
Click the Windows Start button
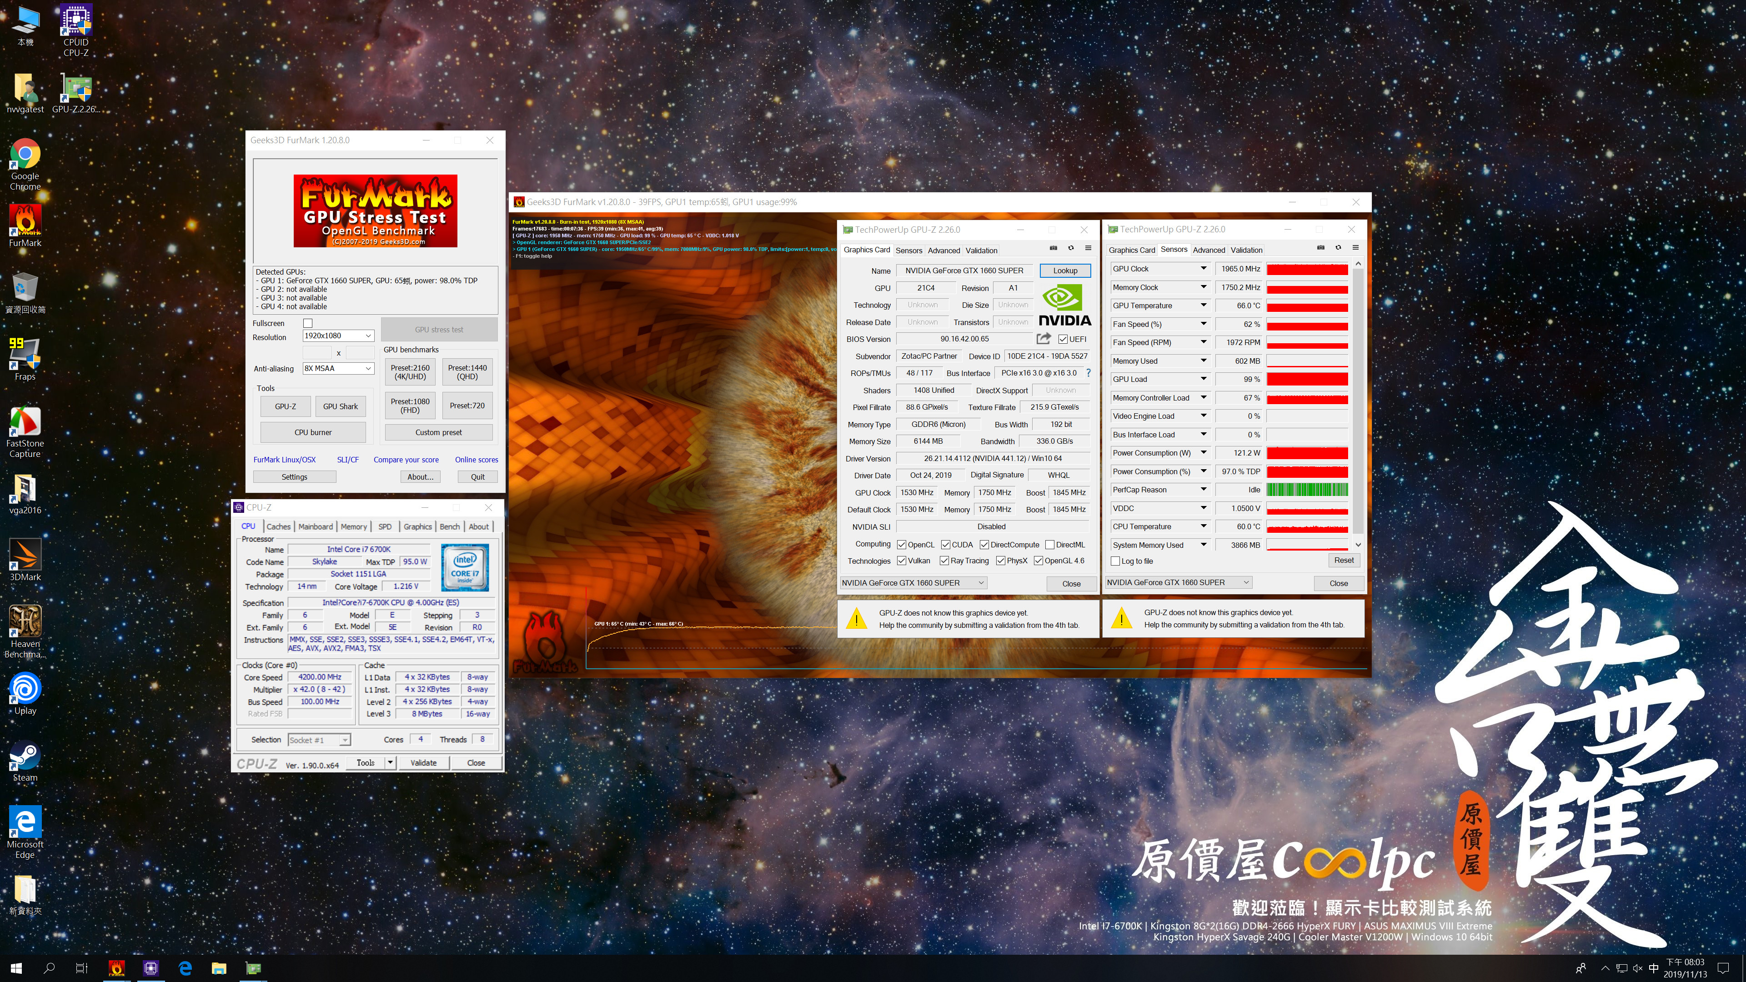[16, 968]
